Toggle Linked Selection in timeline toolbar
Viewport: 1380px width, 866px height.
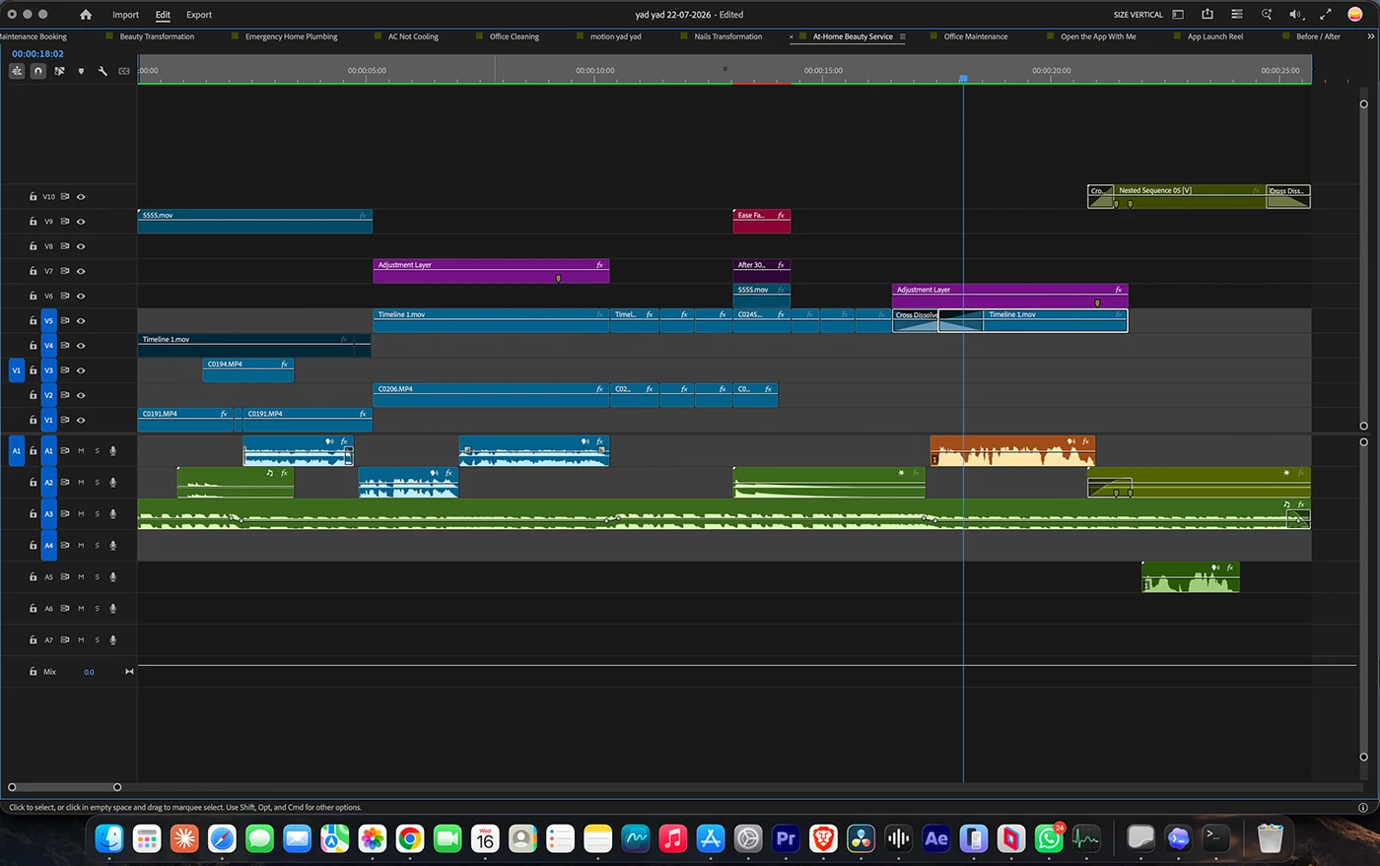60,71
